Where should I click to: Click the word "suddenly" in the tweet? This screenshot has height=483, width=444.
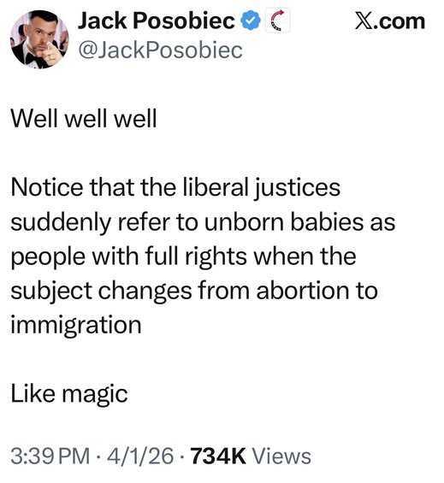61,222
